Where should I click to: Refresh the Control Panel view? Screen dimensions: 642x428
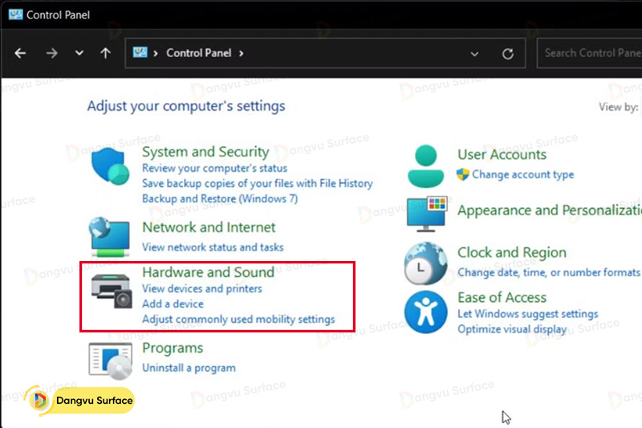click(x=508, y=54)
